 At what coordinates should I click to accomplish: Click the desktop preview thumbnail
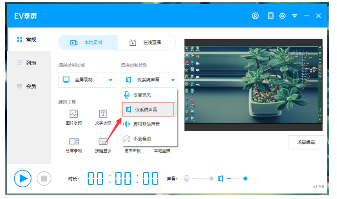[x=253, y=85]
